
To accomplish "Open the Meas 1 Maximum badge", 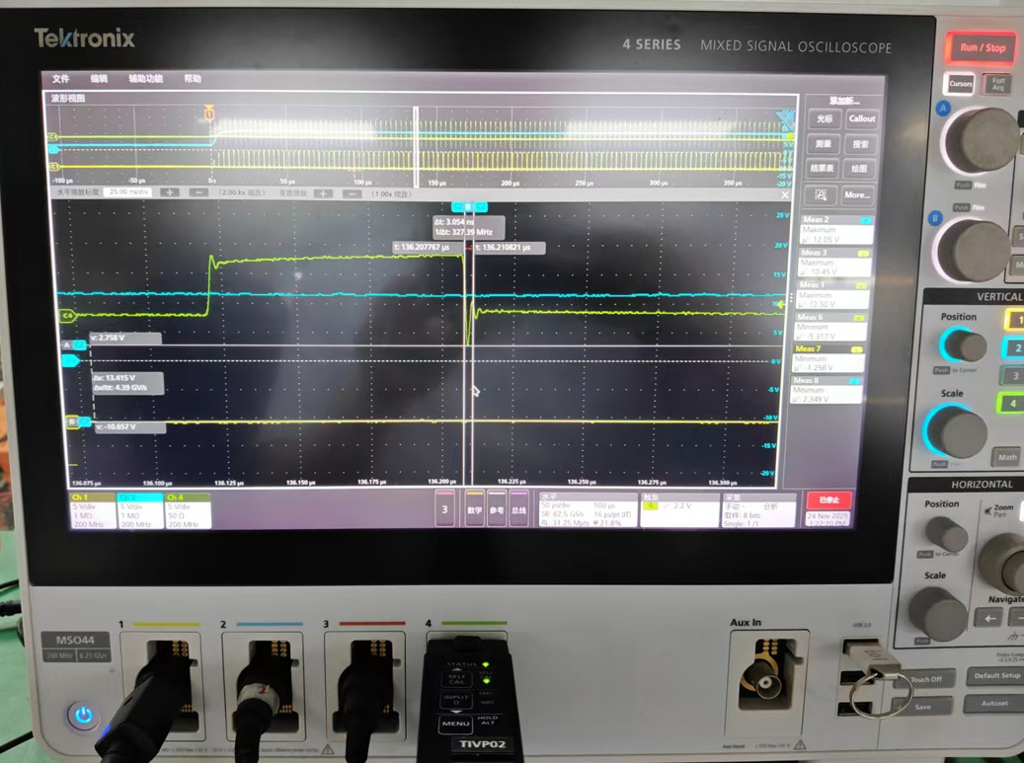I will pyautogui.click(x=833, y=294).
